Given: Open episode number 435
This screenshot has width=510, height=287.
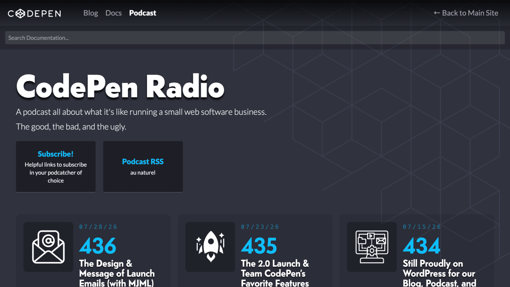Looking at the screenshot, I should (x=259, y=246).
